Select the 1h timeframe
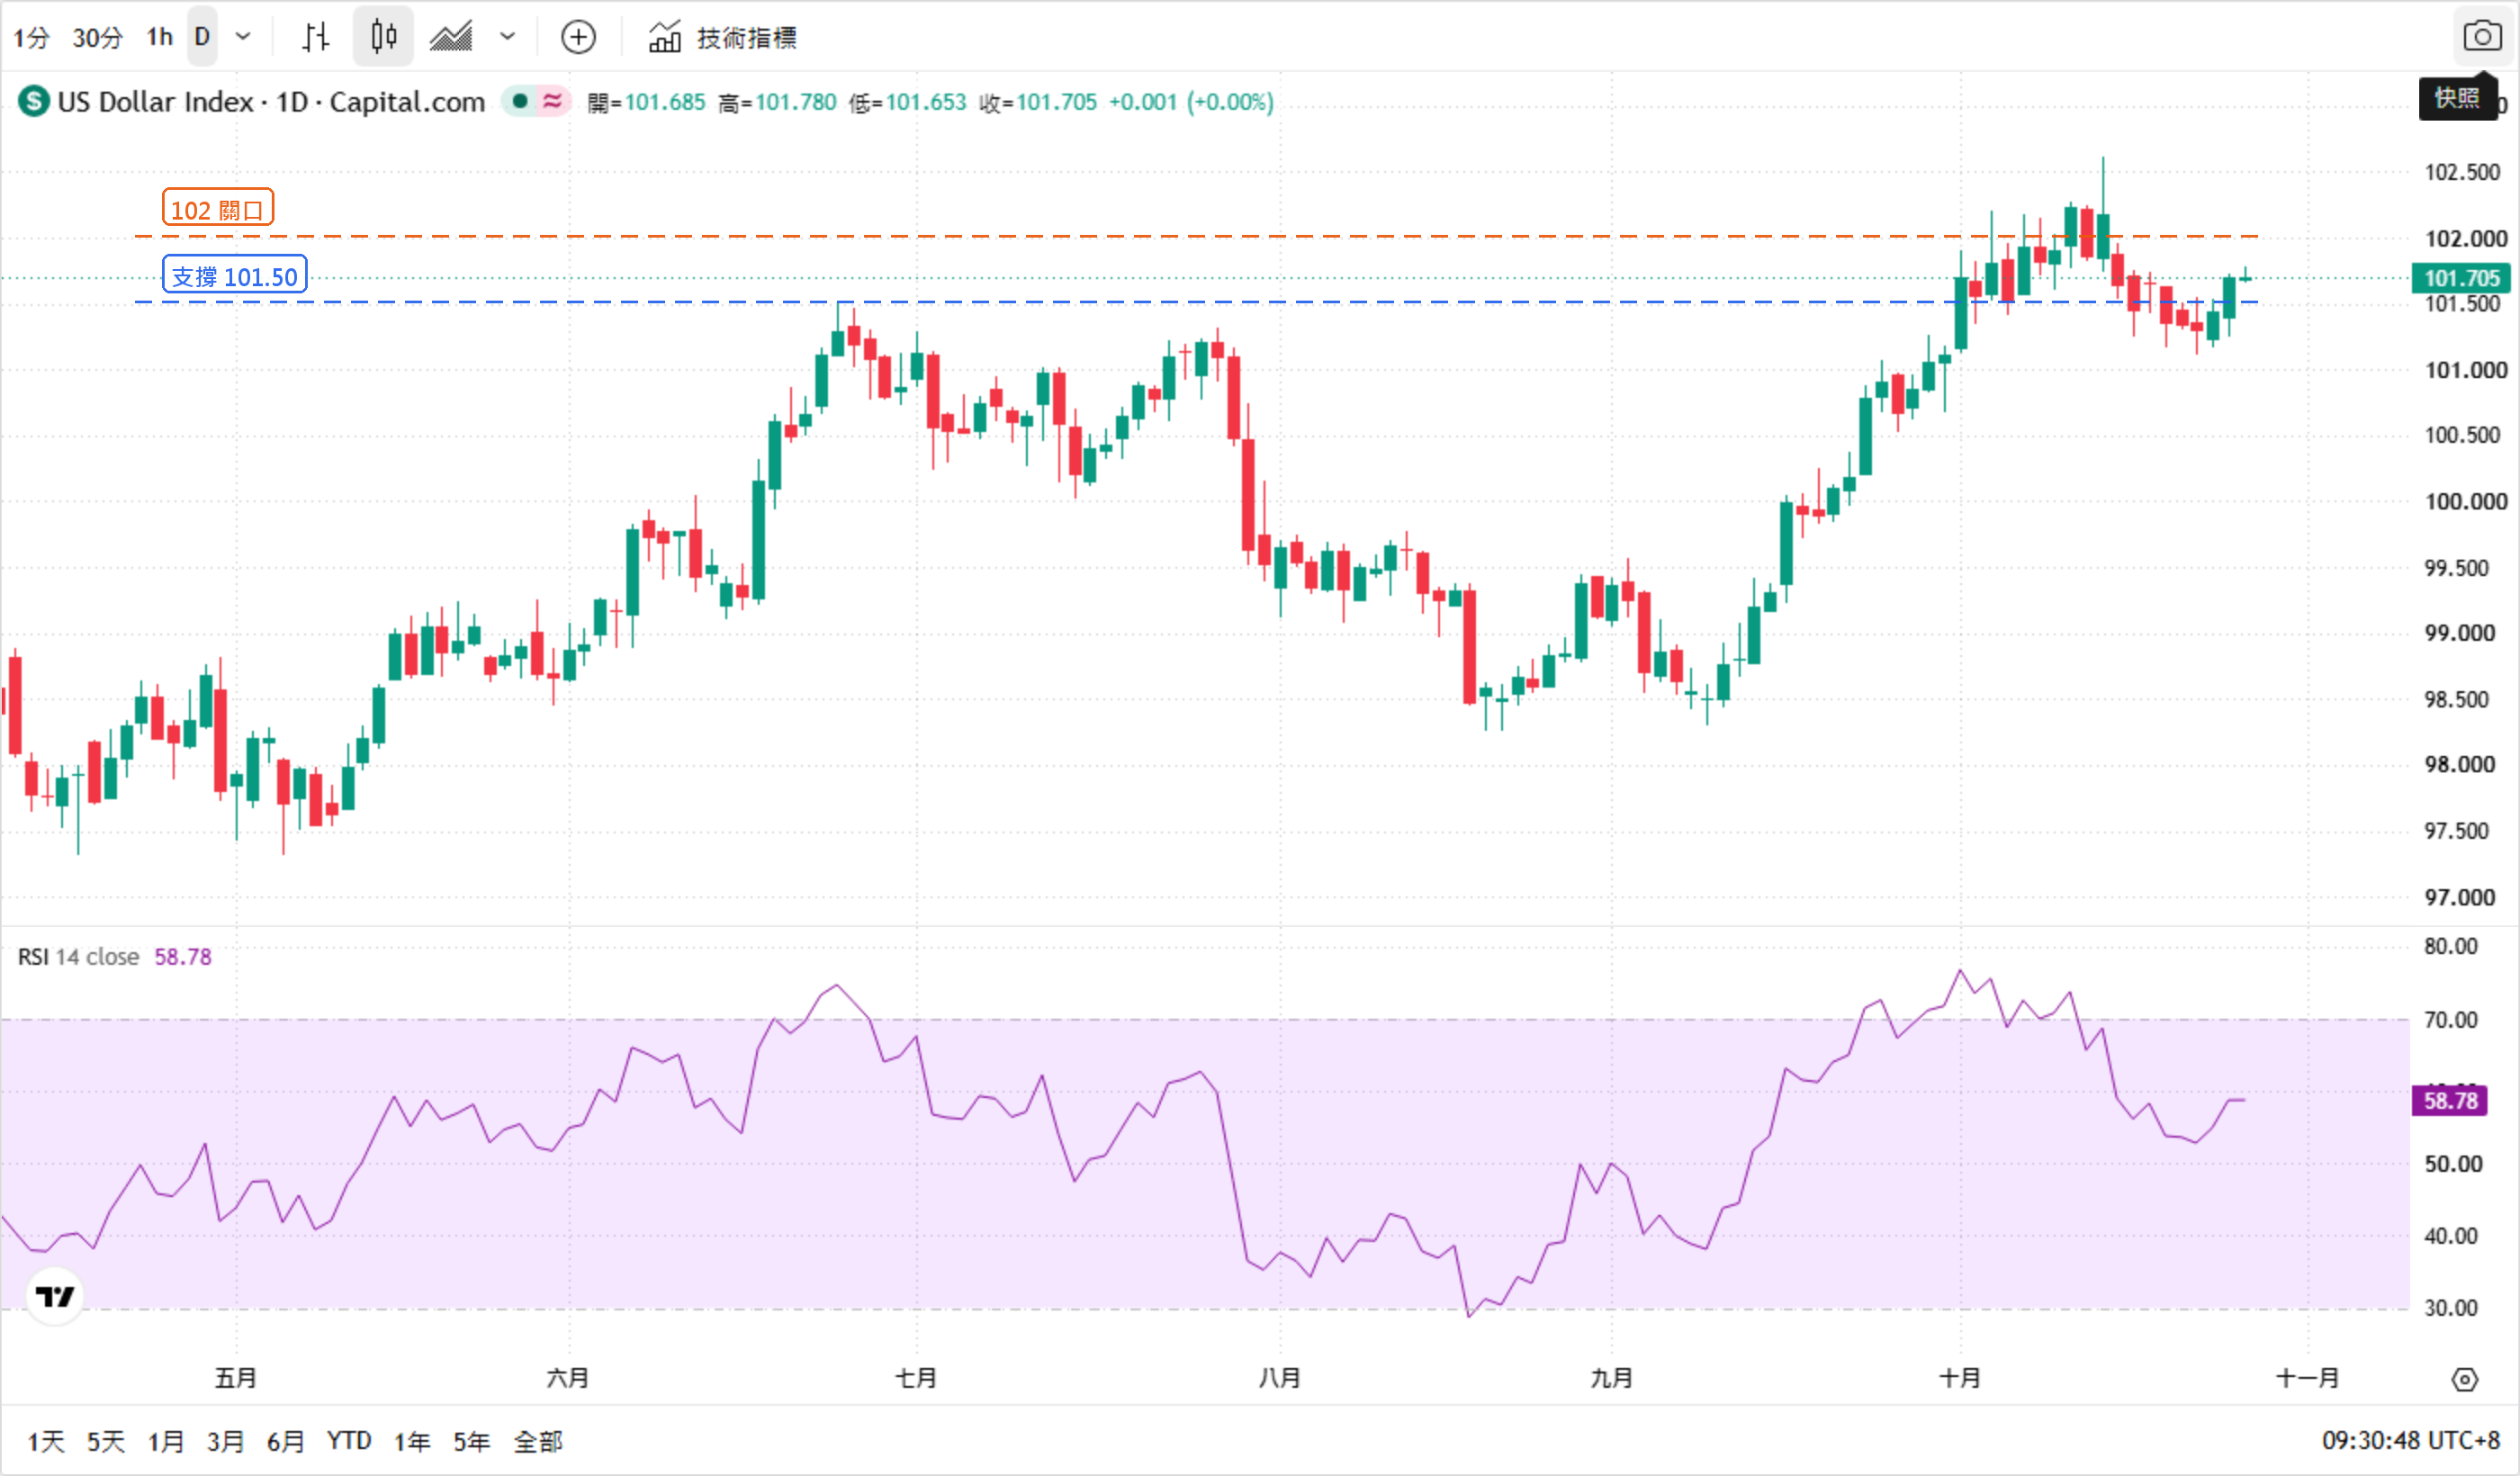 tap(159, 38)
